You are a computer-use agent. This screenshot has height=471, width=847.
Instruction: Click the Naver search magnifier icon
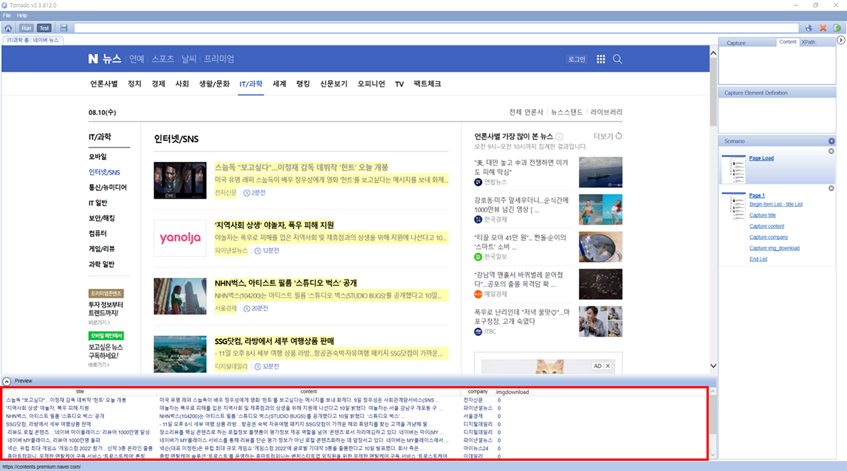[617, 59]
